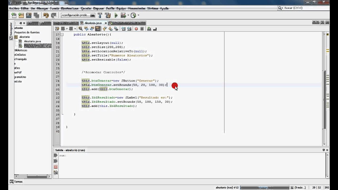Screen dimensions: 338x190
Task: Go to previous bookmark icon
Action: pyautogui.click(x=105, y=28)
